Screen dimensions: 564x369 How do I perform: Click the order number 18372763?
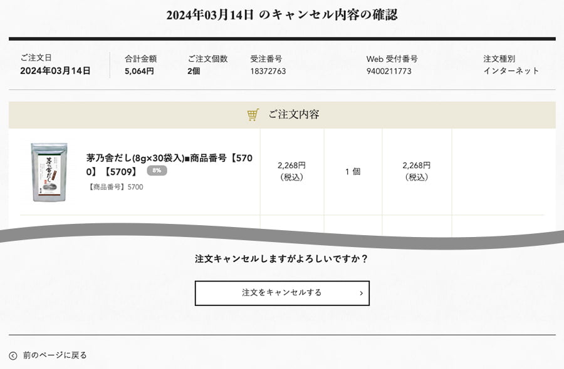pyautogui.click(x=268, y=71)
